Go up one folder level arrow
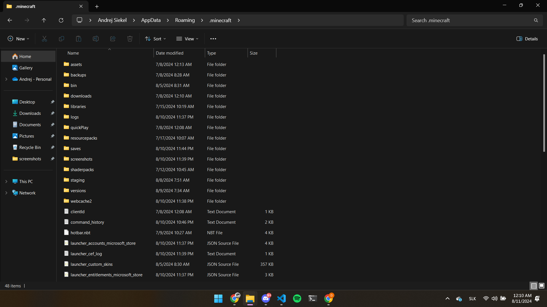Image resolution: width=547 pixels, height=307 pixels. point(44,20)
